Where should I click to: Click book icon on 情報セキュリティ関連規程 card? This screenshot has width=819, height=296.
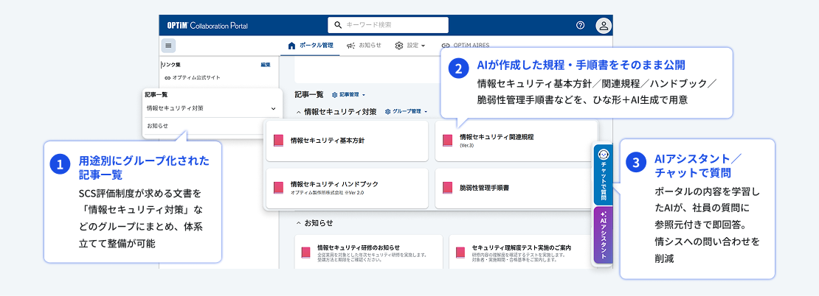(447, 141)
